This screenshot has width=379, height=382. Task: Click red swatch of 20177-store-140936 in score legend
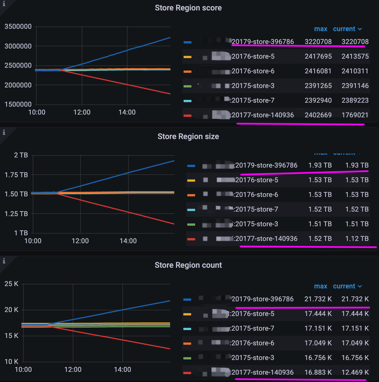pyautogui.click(x=188, y=116)
